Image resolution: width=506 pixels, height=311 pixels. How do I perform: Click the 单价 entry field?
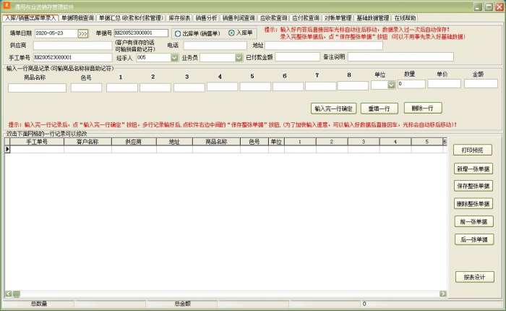click(445, 84)
